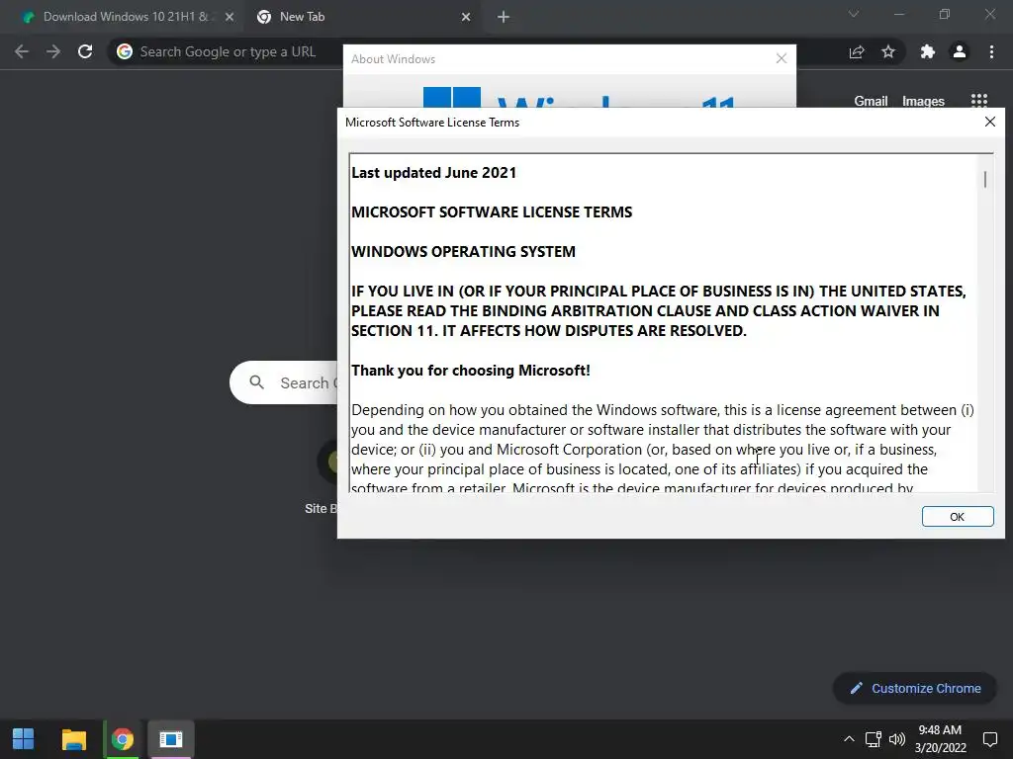Open the Google apps grid
The image size is (1013, 759).
point(979,100)
